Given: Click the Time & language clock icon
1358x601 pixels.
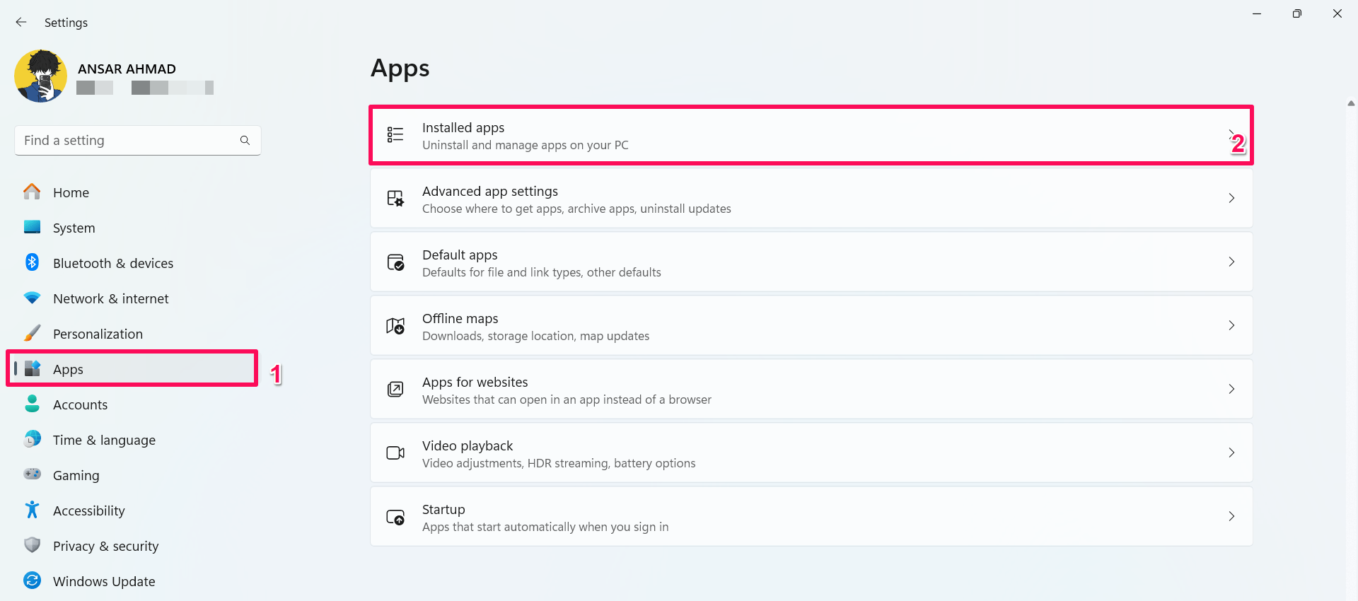Looking at the screenshot, I should (x=32, y=439).
